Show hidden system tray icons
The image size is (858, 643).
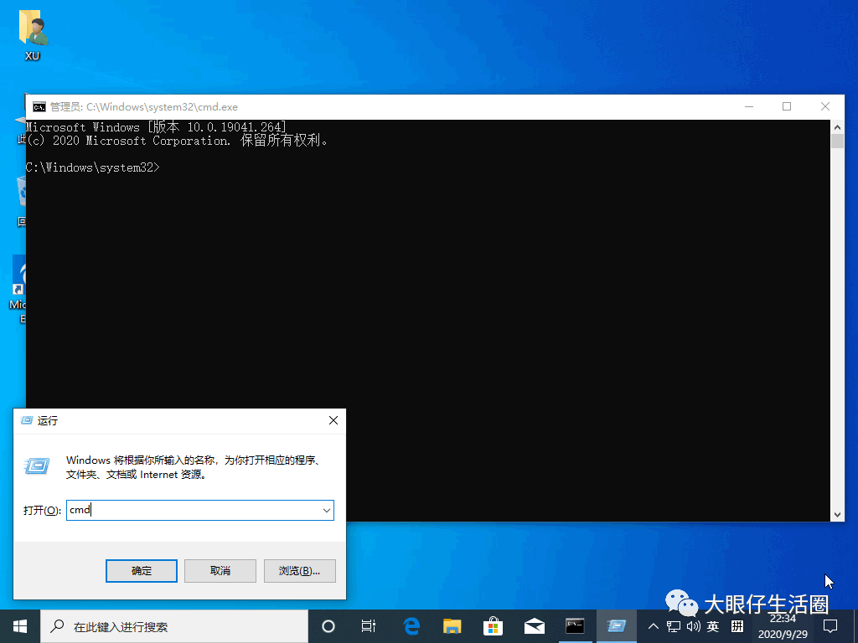[654, 626]
